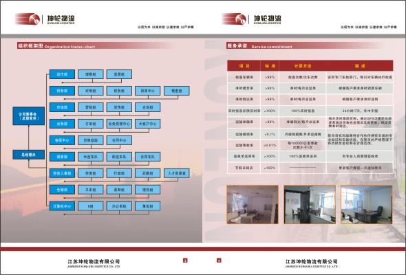Open the leftmost office photo thumbnail
This screenshot has width=406, height=275.
(x=253, y=204)
